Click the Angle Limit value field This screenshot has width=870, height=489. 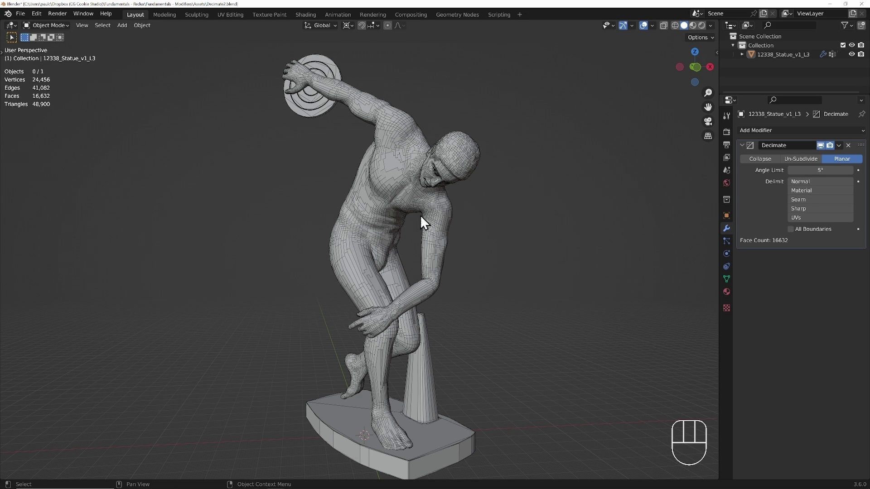[820, 170]
